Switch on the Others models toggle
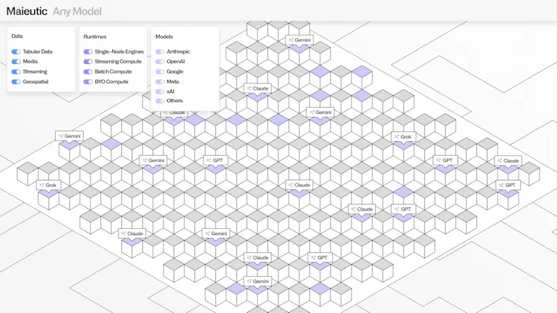Viewport: 557px width, 313px height. point(160,101)
